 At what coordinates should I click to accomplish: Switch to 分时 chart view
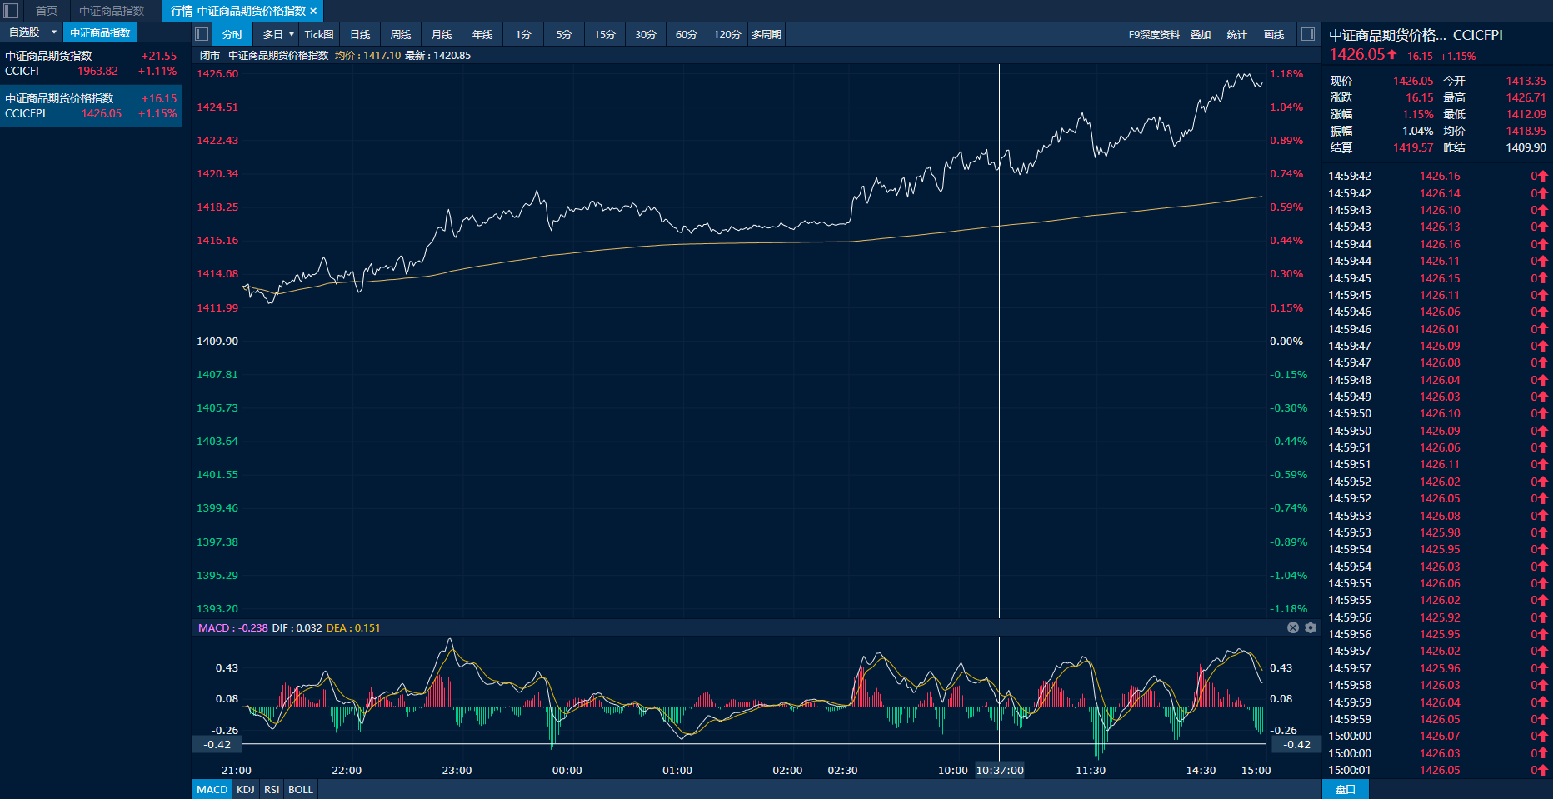coord(232,34)
